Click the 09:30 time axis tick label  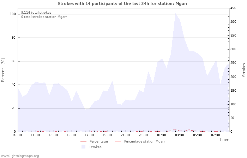tap(17, 135)
